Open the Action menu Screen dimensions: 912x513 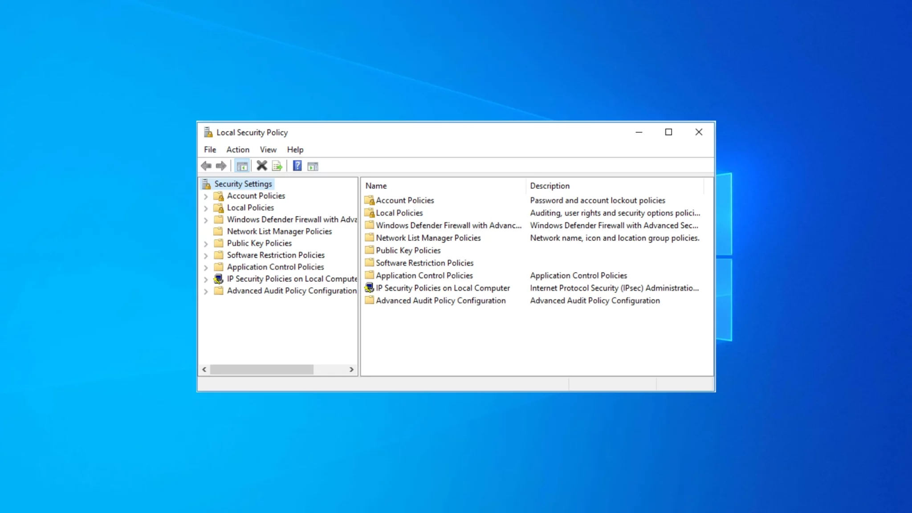(x=237, y=150)
